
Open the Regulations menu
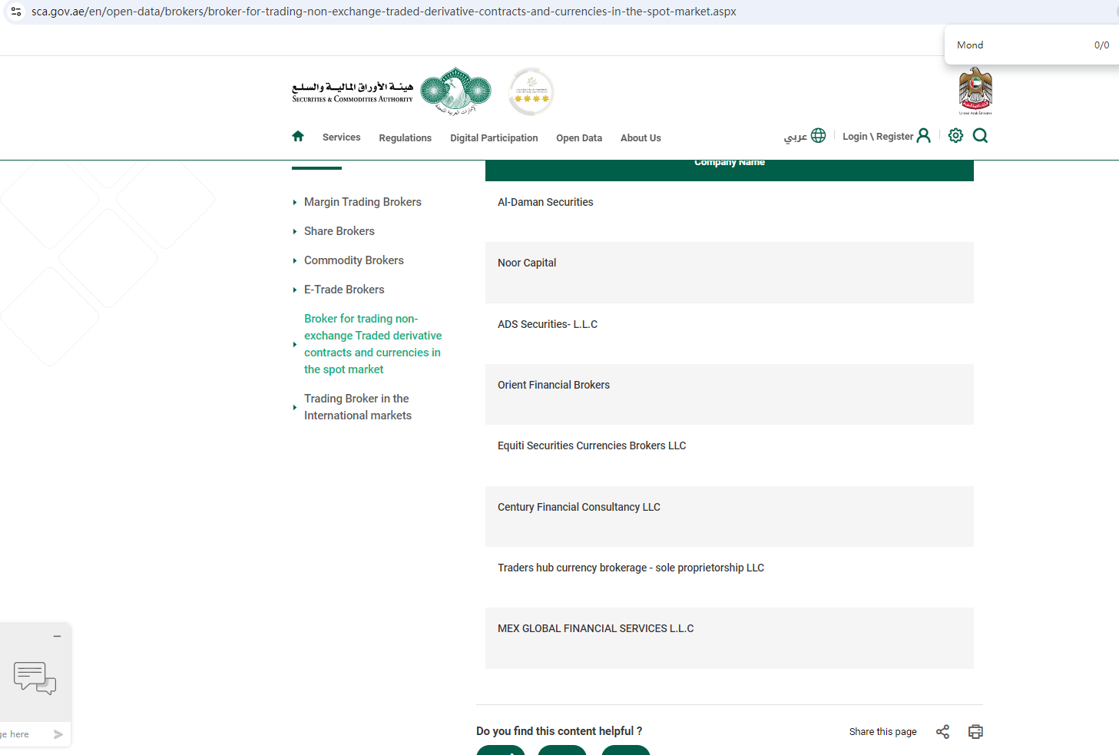tap(405, 138)
